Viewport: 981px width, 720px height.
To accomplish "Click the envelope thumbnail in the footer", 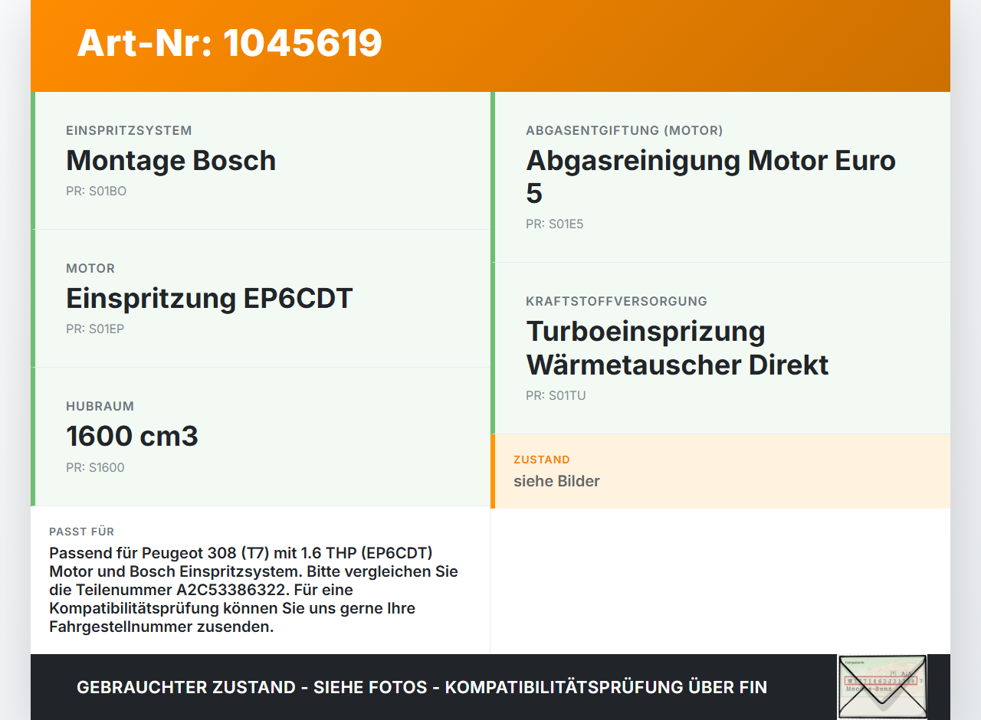I will [882, 687].
